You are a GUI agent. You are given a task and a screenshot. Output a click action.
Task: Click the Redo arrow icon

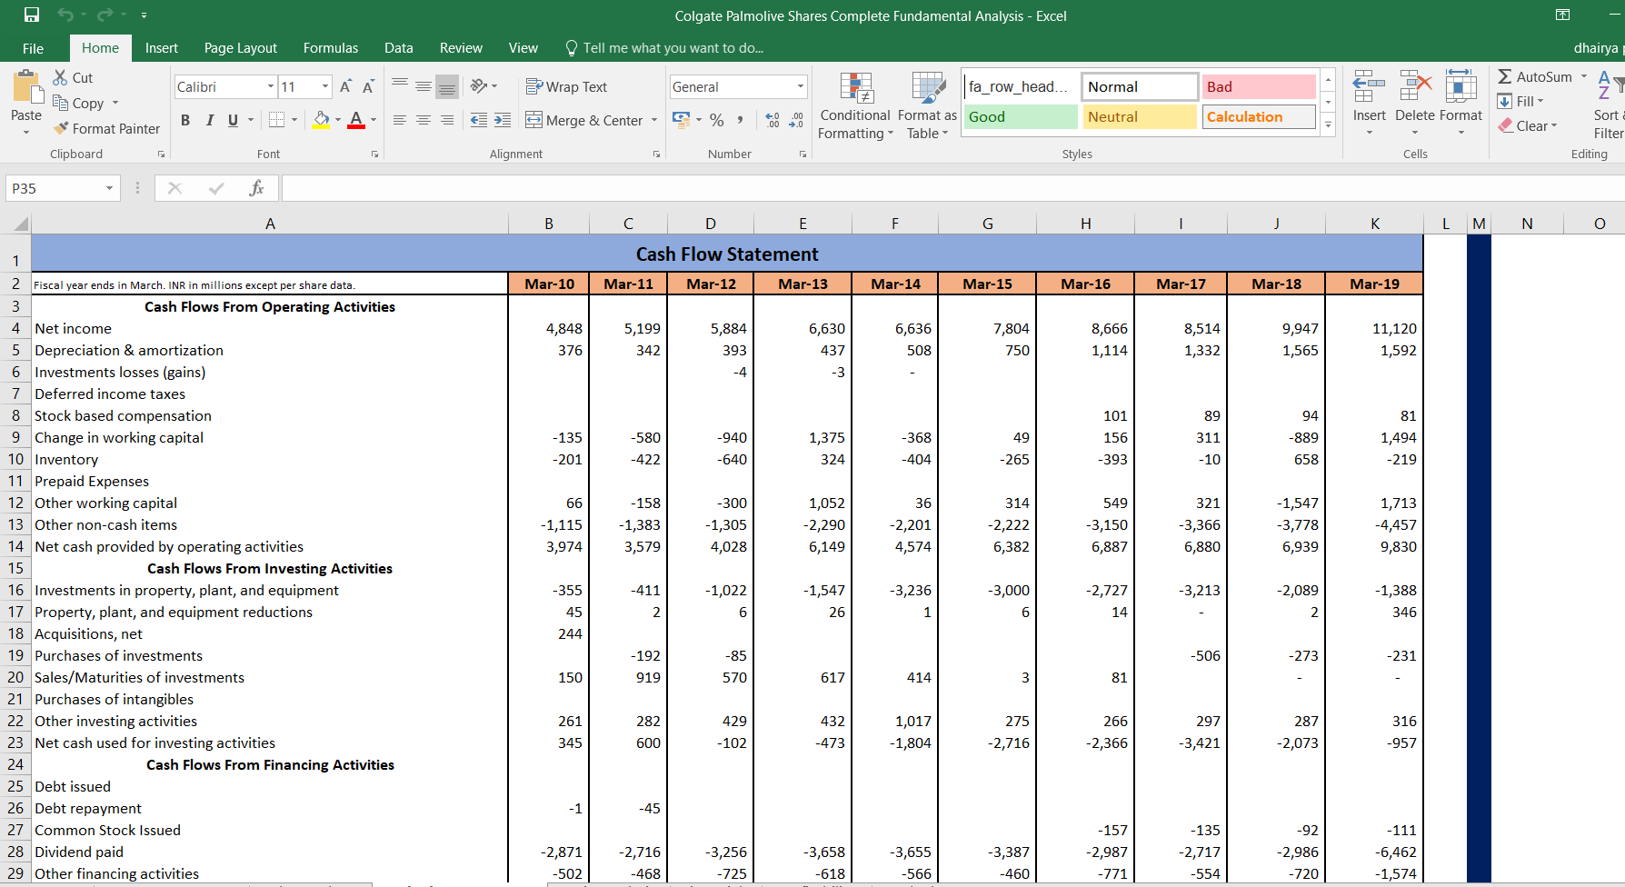(x=105, y=15)
